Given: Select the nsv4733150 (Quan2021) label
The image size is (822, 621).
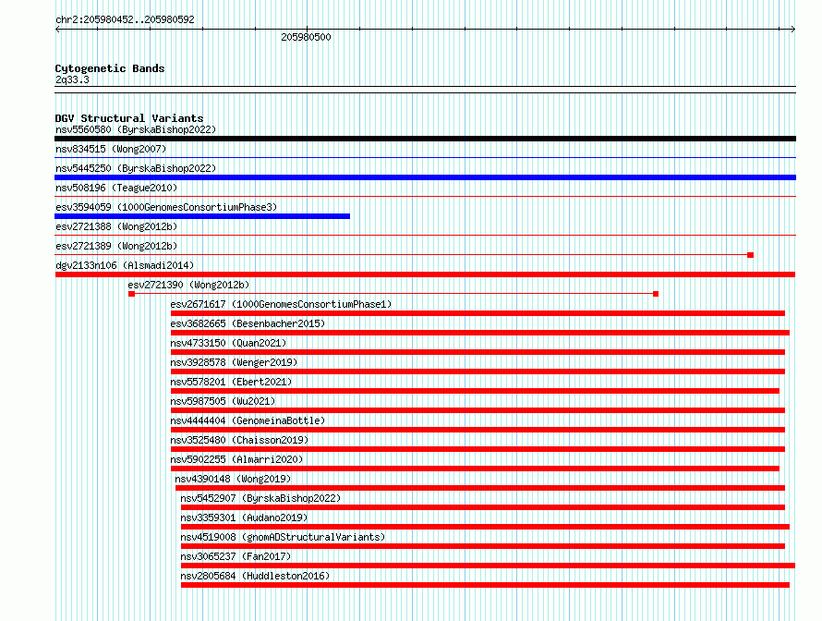Looking at the screenshot, I should pos(228,343).
